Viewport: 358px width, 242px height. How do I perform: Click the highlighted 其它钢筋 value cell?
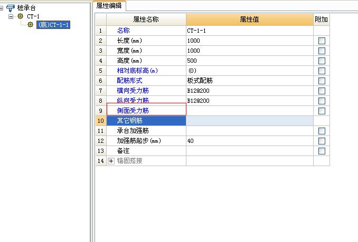click(x=250, y=121)
